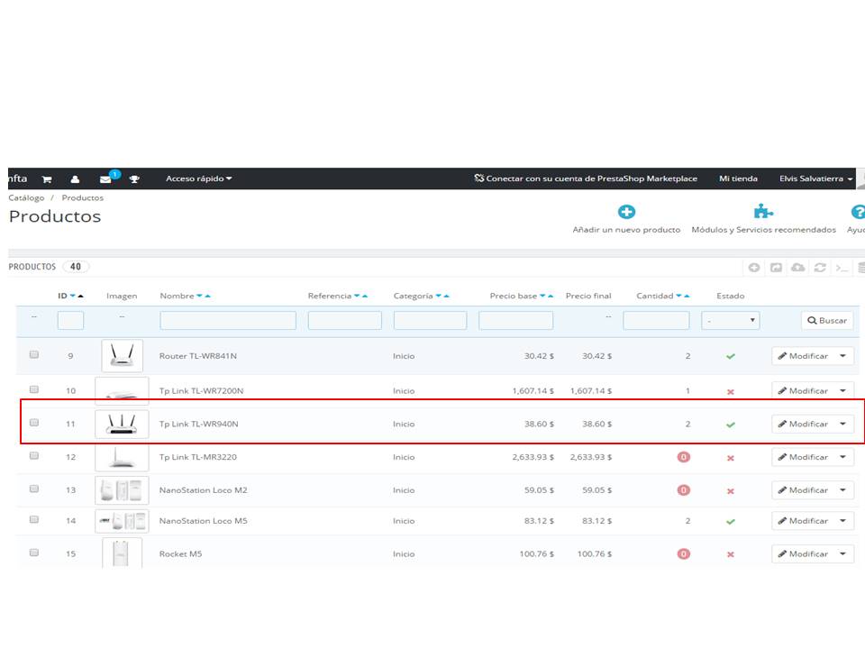This screenshot has height=649, width=865.
Task: Toggle green check status of Tp Link TL-WR940N
Action: [731, 425]
